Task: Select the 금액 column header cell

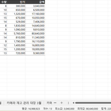Action: (x=35, y=2)
